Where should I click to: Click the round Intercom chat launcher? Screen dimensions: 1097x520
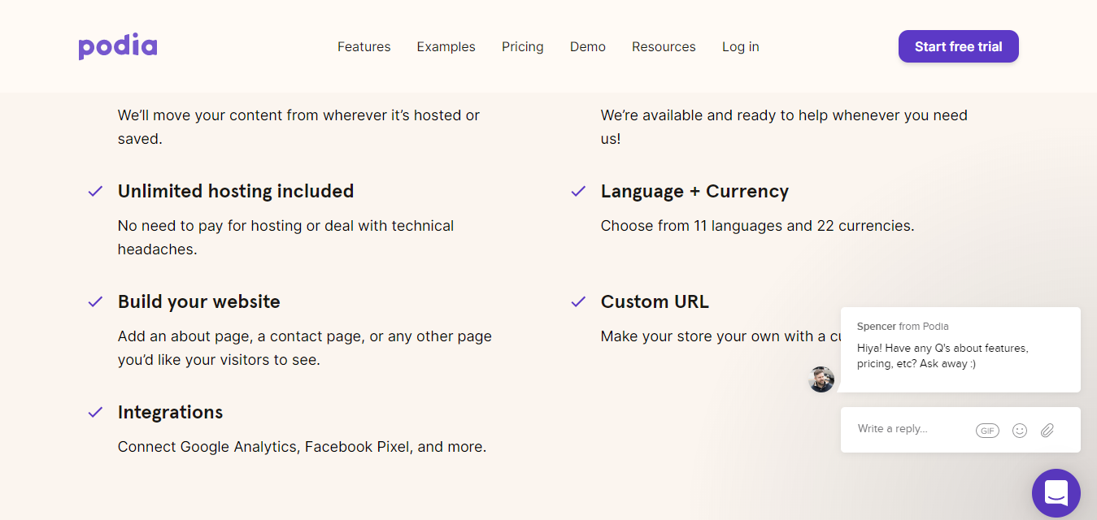tap(1056, 493)
